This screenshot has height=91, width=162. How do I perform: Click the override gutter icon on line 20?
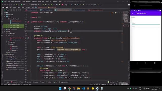pyautogui.click(x=28, y=38)
